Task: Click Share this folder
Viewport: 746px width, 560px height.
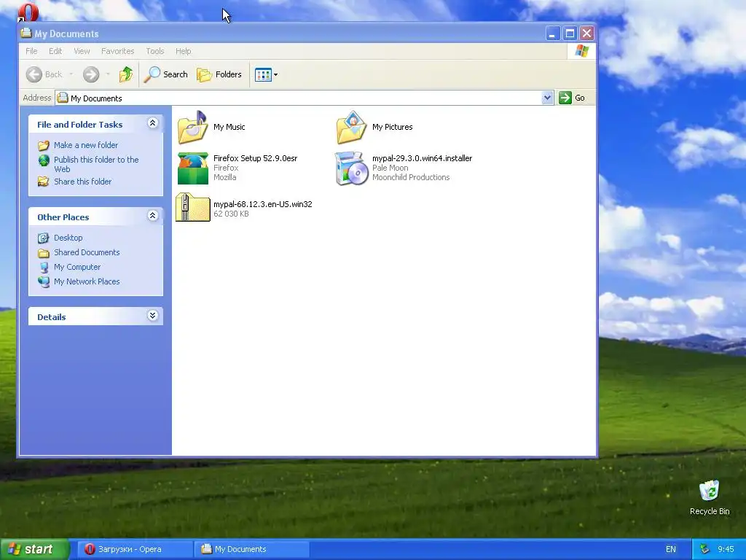Action: tap(82, 182)
